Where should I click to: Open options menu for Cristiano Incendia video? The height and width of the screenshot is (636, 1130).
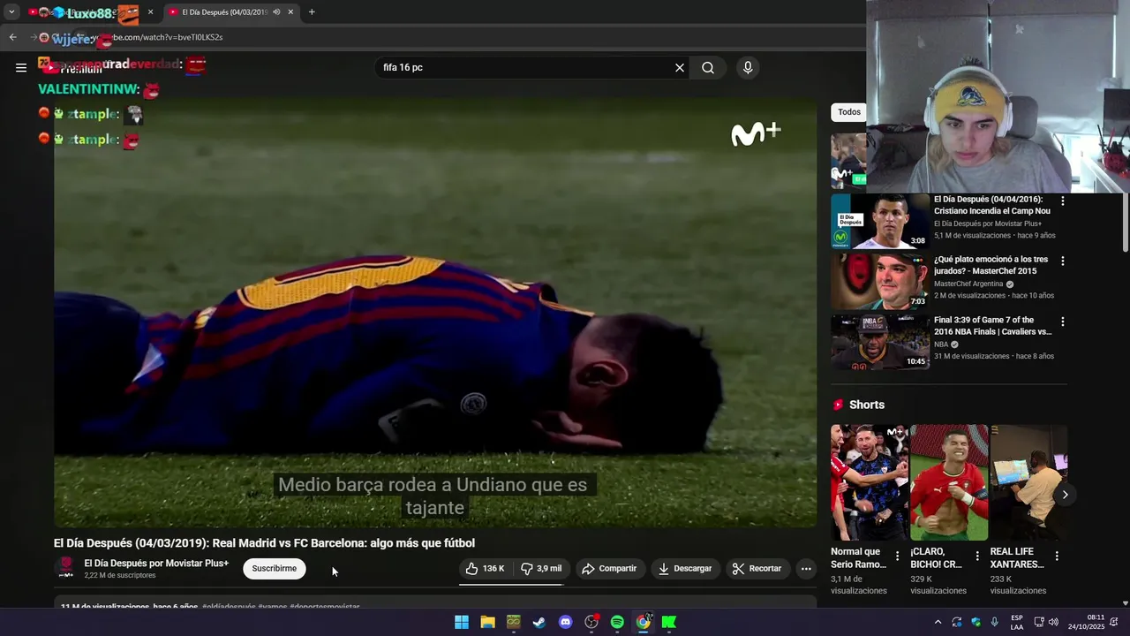click(1062, 201)
